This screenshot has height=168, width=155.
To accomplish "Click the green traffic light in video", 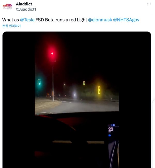I will (x=39, y=83).
